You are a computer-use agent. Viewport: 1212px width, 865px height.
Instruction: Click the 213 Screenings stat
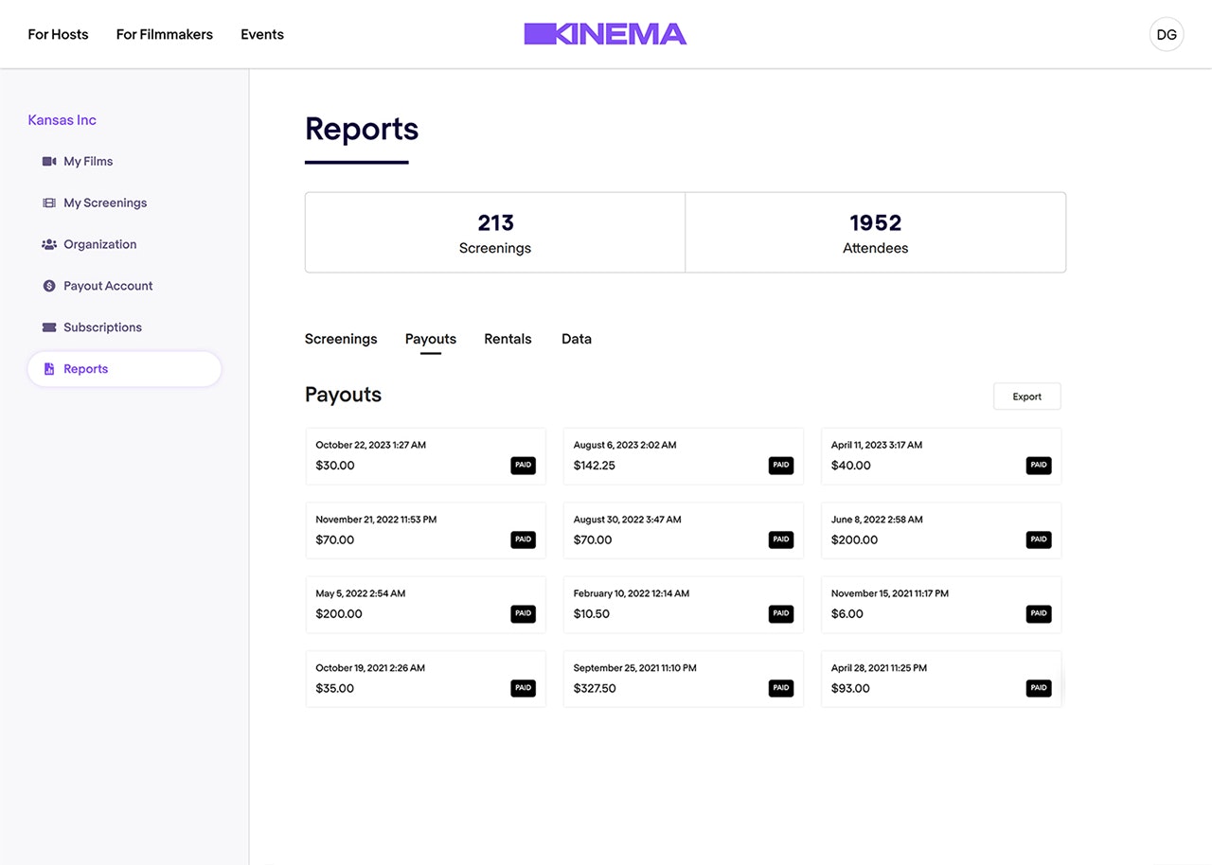pos(495,233)
